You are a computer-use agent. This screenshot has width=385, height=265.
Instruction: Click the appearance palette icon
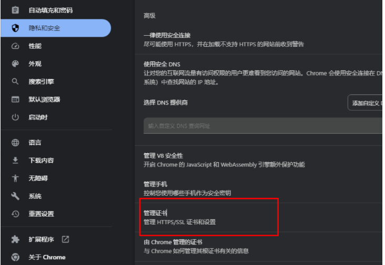click(x=15, y=63)
